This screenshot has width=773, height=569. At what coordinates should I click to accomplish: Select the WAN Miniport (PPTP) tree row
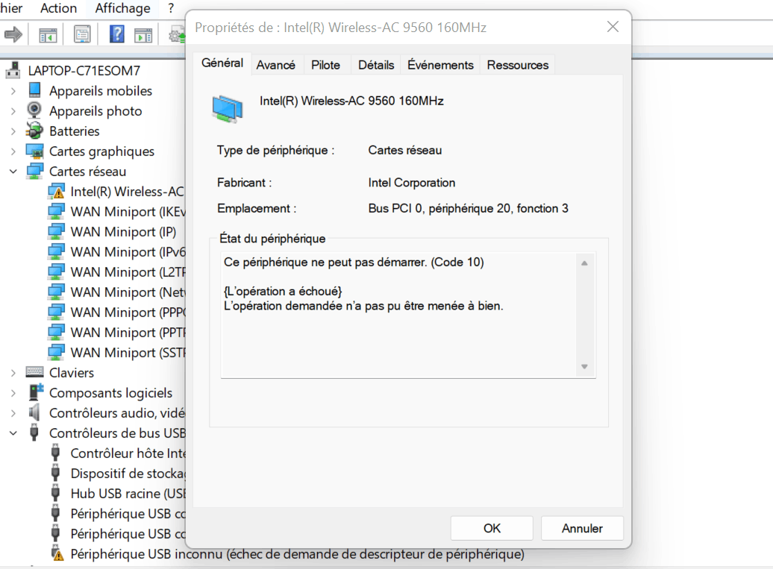[117, 333]
